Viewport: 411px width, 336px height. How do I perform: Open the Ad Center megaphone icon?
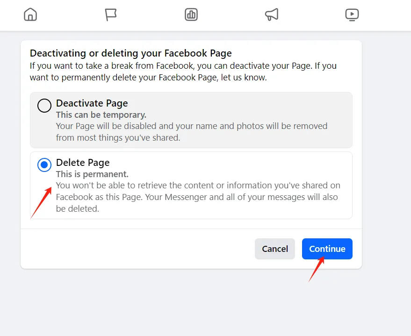pyautogui.click(x=272, y=14)
